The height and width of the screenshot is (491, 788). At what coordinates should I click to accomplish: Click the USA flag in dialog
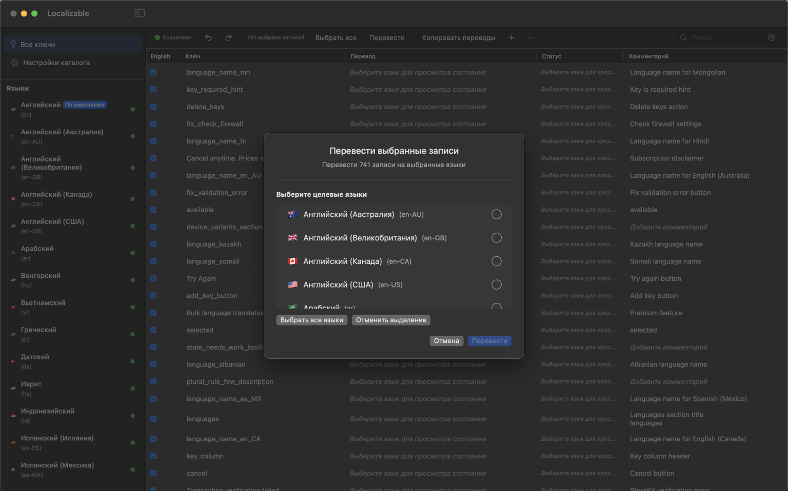tap(292, 284)
